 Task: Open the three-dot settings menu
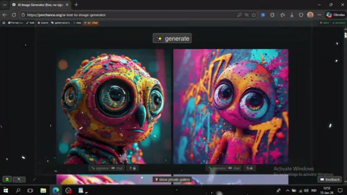click(319, 15)
